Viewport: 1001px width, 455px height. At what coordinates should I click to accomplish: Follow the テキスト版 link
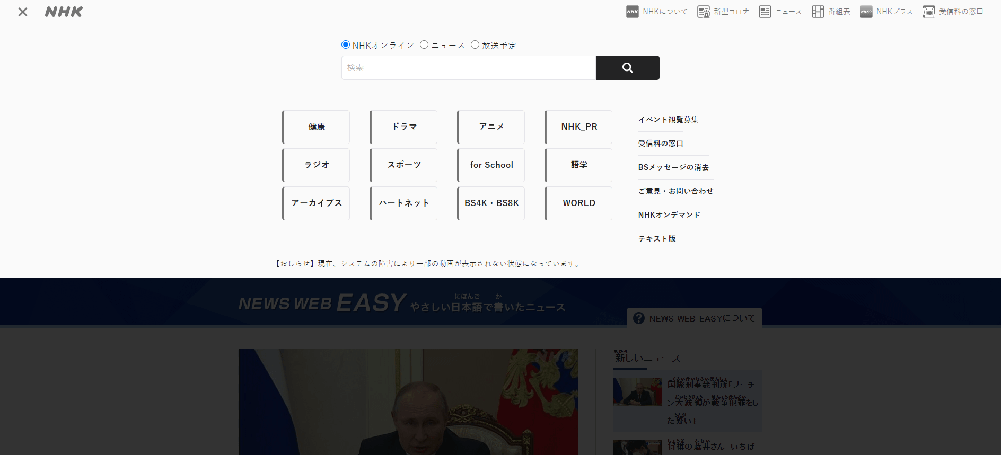click(657, 239)
